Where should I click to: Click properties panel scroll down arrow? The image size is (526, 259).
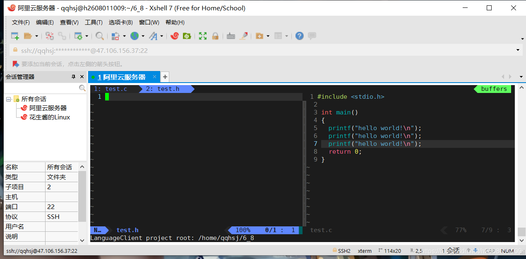pyautogui.click(x=82, y=240)
